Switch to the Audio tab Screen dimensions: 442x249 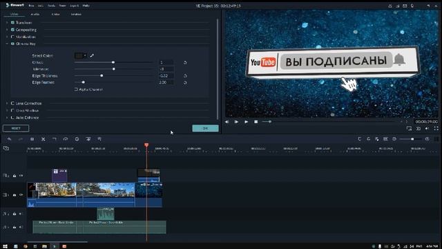pyautogui.click(x=35, y=14)
